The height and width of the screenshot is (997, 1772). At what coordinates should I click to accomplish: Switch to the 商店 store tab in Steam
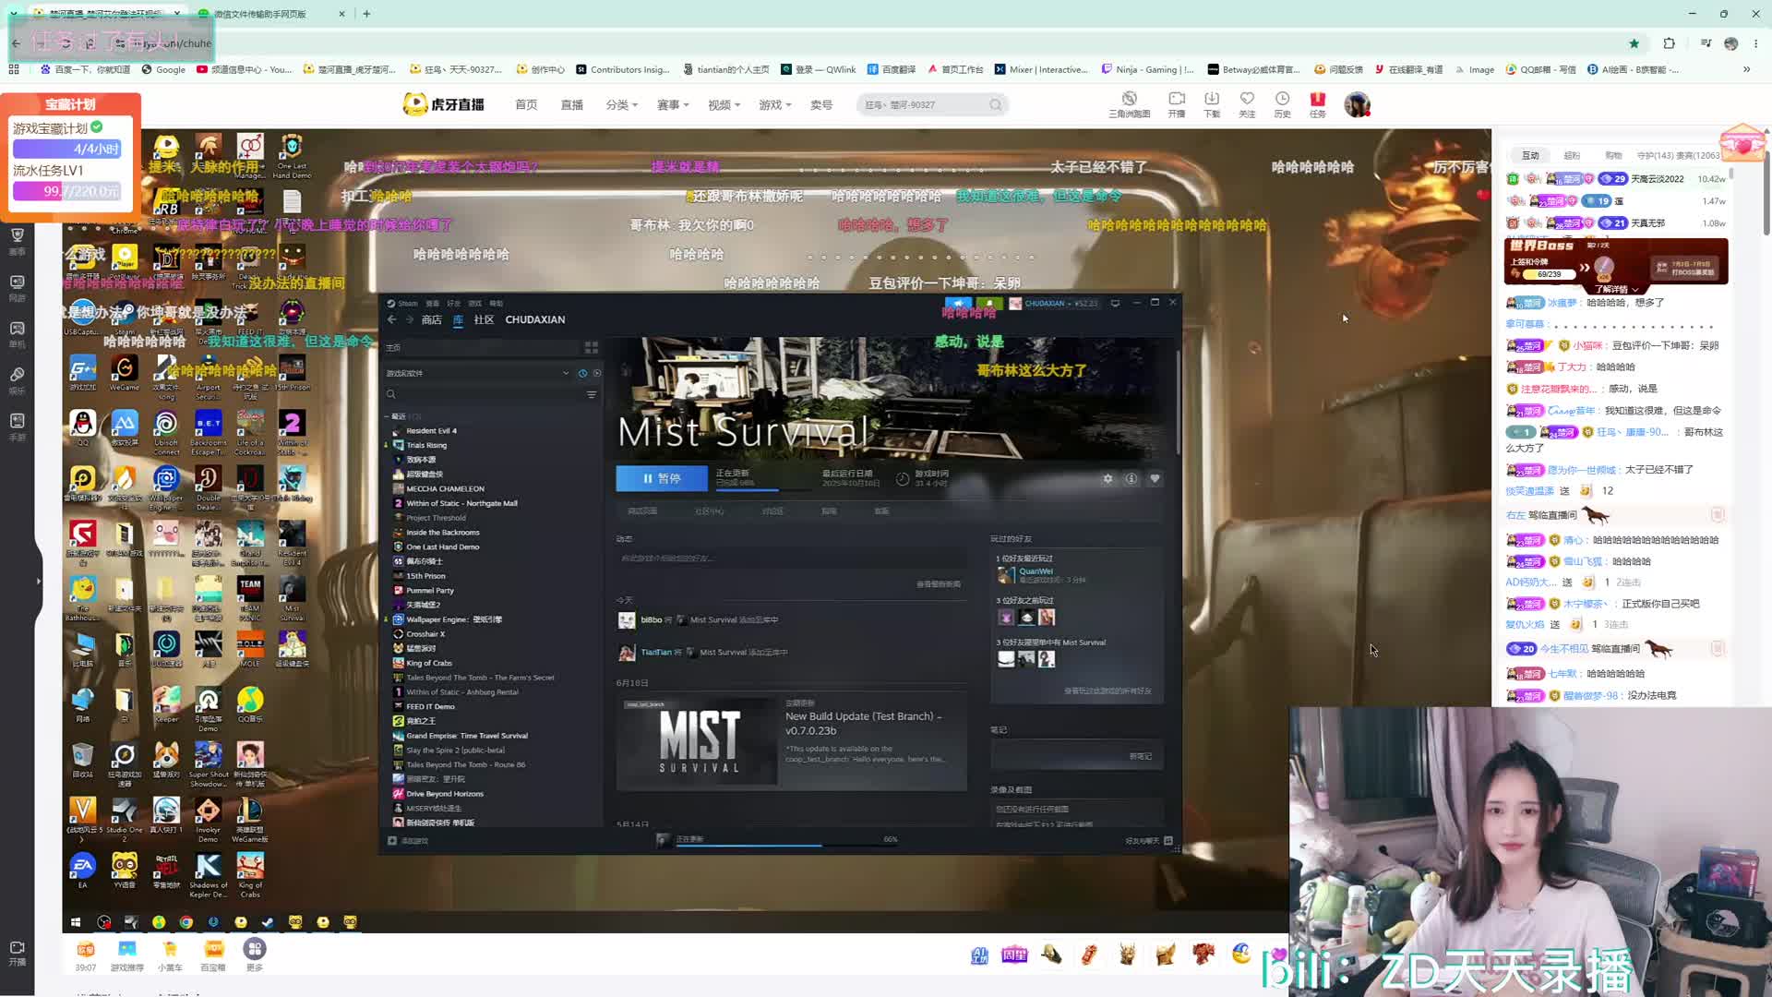pos(432,319)
